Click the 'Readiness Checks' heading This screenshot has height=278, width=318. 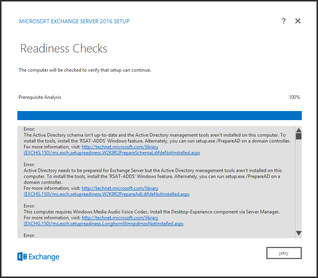[x=64, y=48]
